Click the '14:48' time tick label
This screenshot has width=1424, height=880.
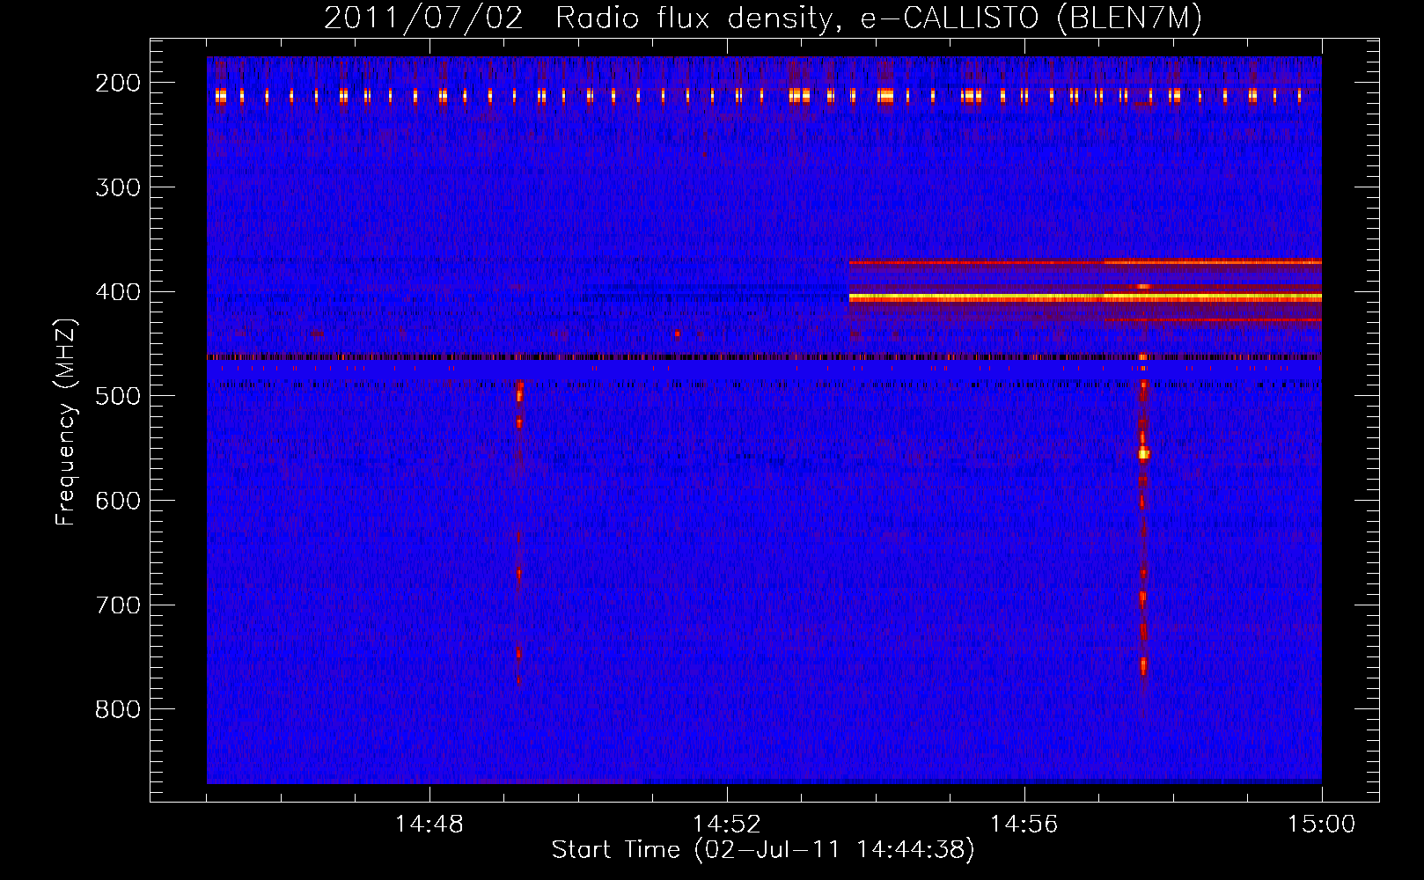pyautogui.click(x=429, y=825)
